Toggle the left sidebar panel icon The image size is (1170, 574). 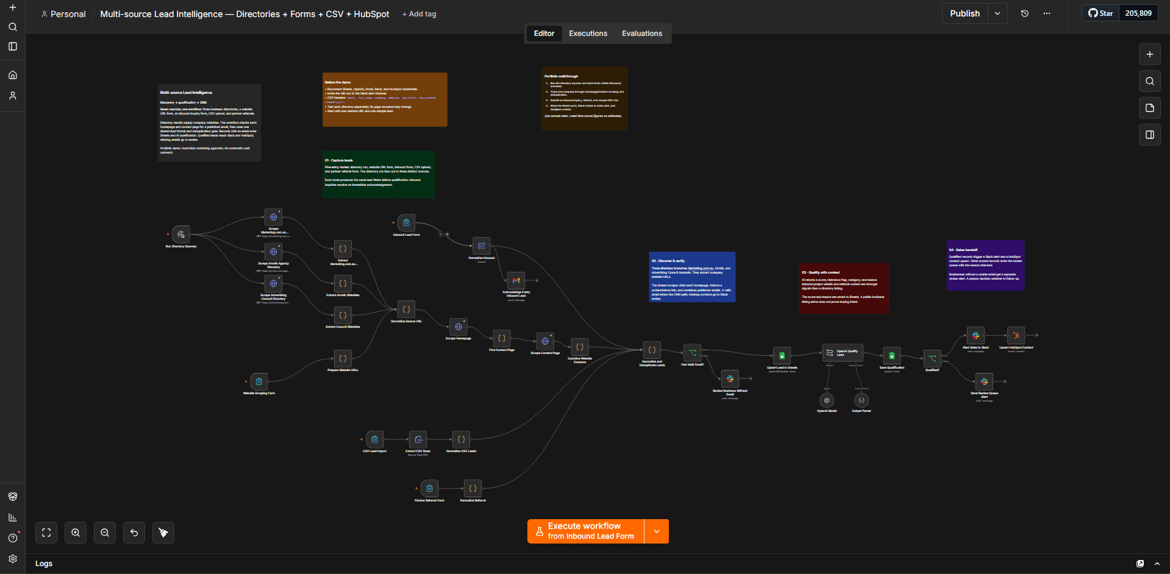coord(13,46)
